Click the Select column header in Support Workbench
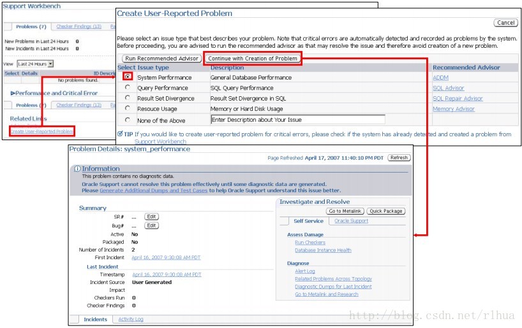 click(12, 73)
